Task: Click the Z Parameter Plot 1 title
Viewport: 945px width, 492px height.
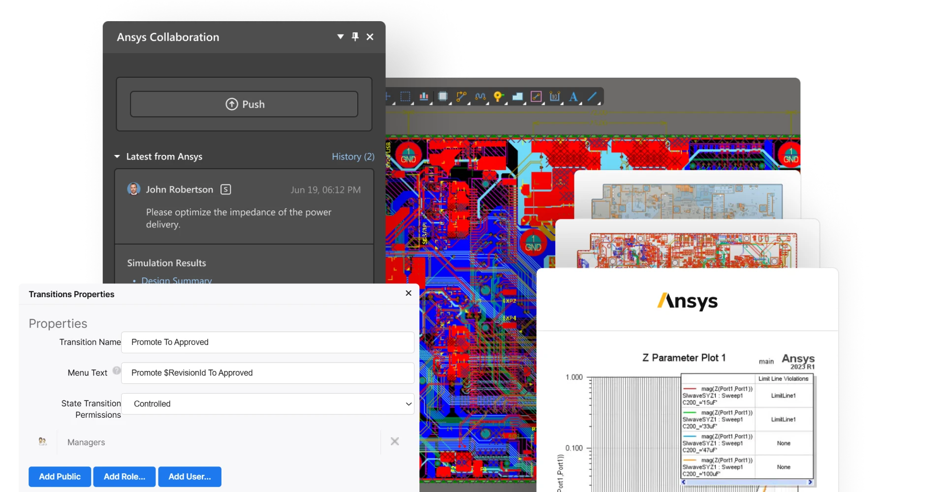Action: 684,358
